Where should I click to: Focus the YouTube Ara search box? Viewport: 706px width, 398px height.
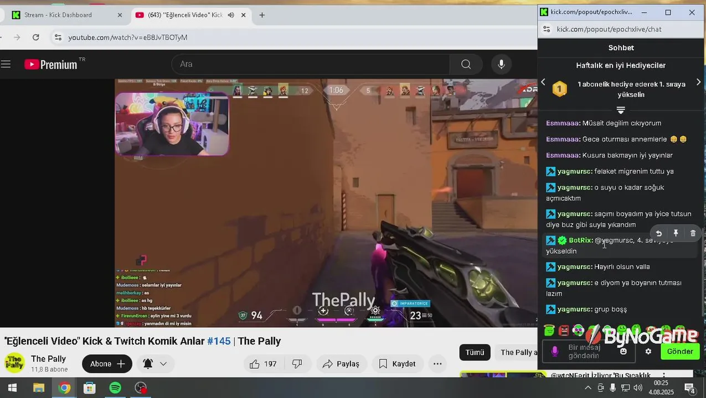tap(310, 64)
